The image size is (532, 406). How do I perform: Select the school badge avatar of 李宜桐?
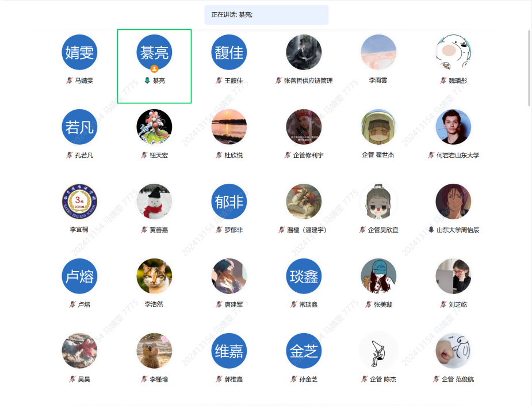tap(79, 202)
